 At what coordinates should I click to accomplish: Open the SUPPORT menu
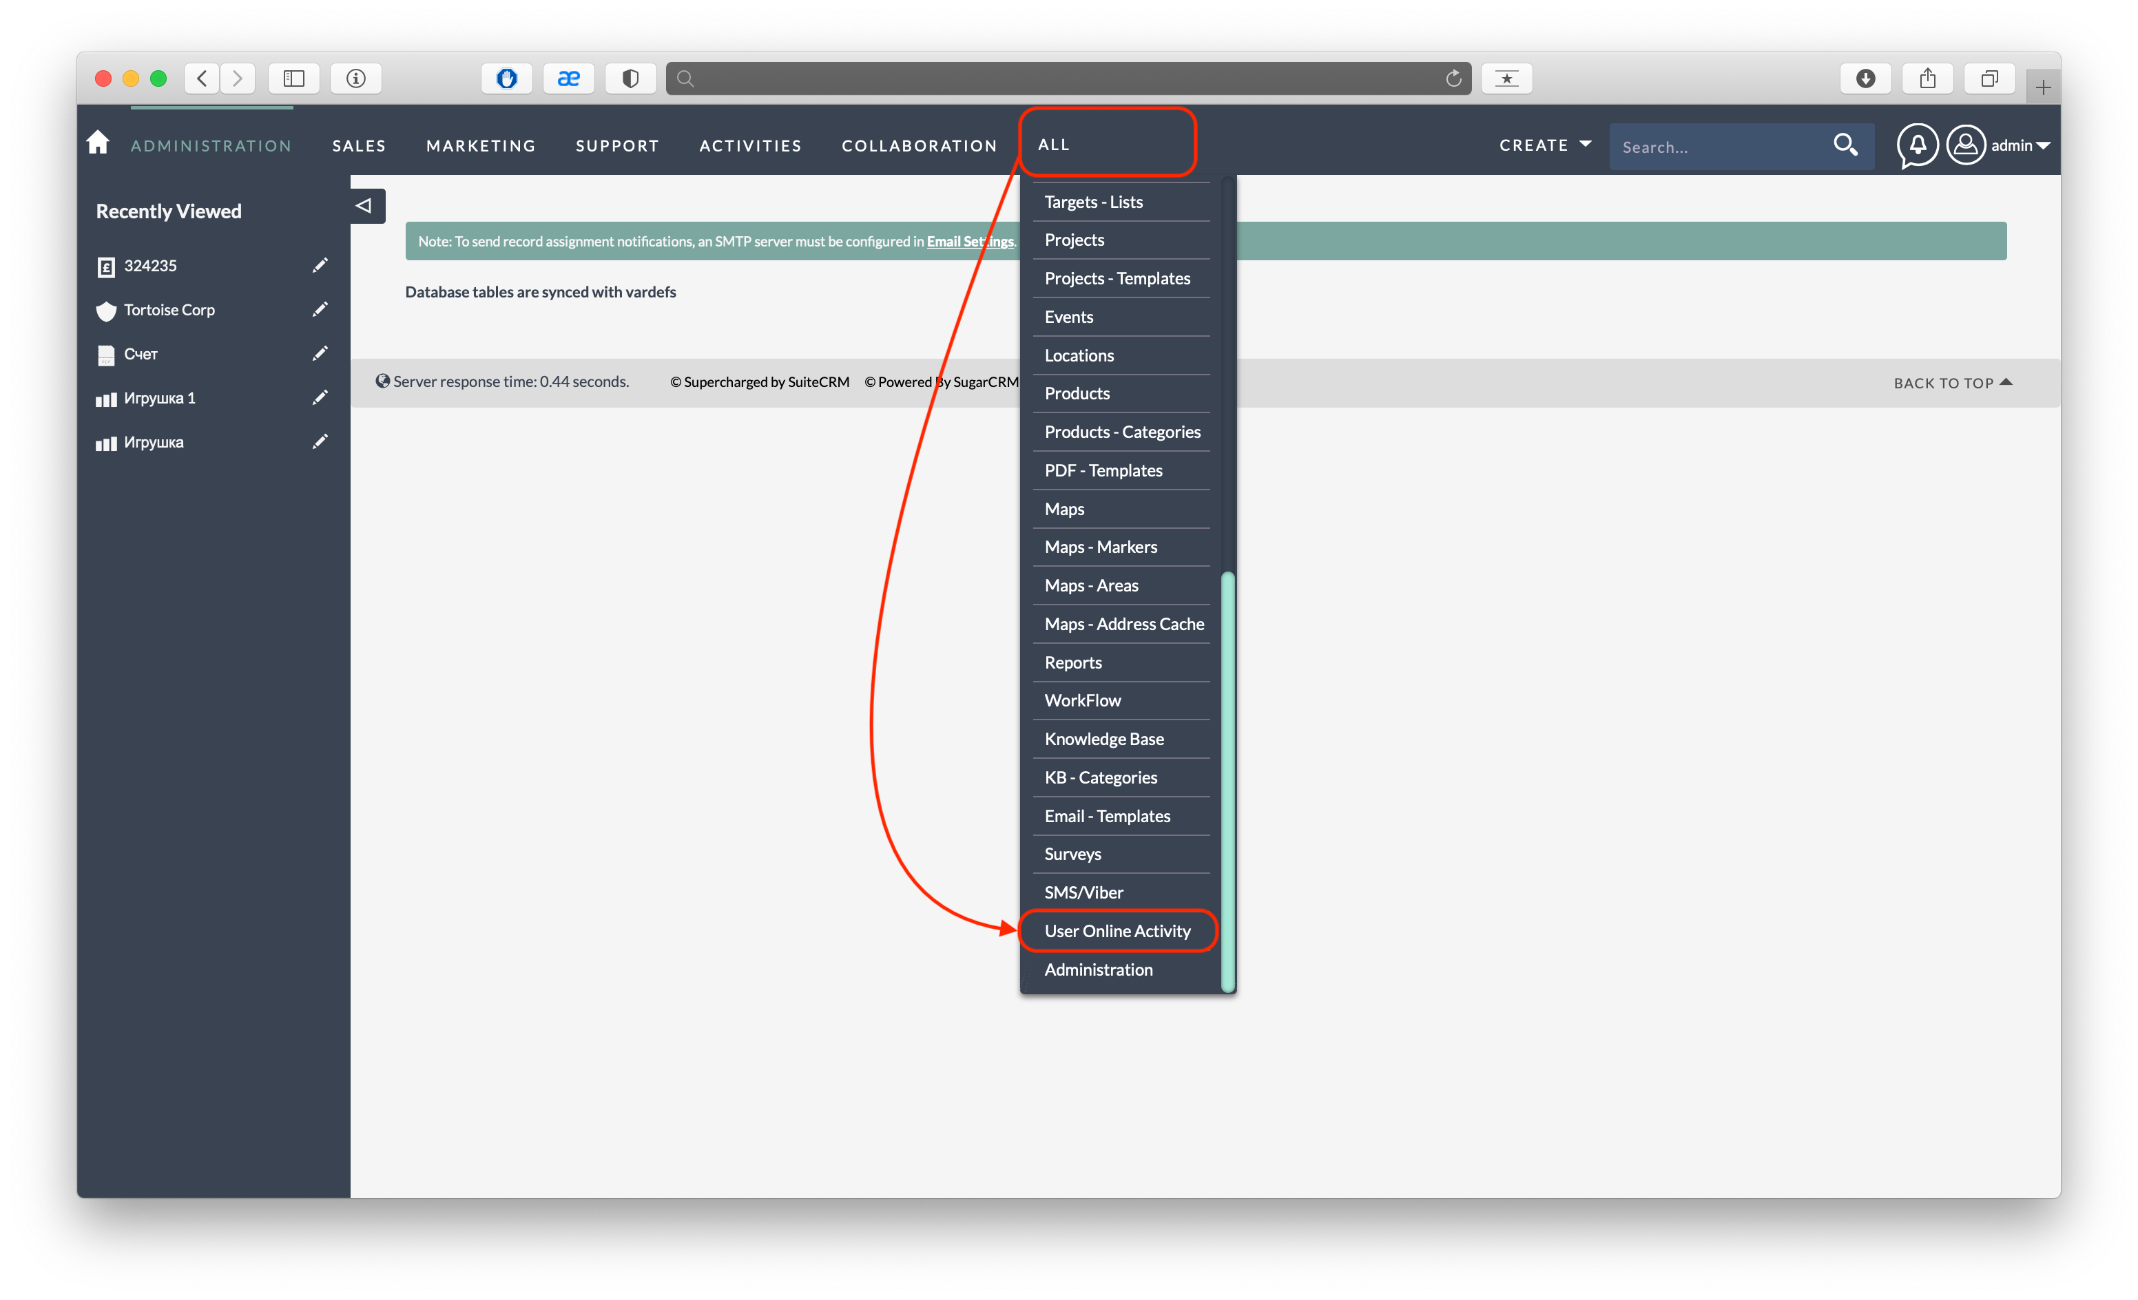click(x=617, y=146)
